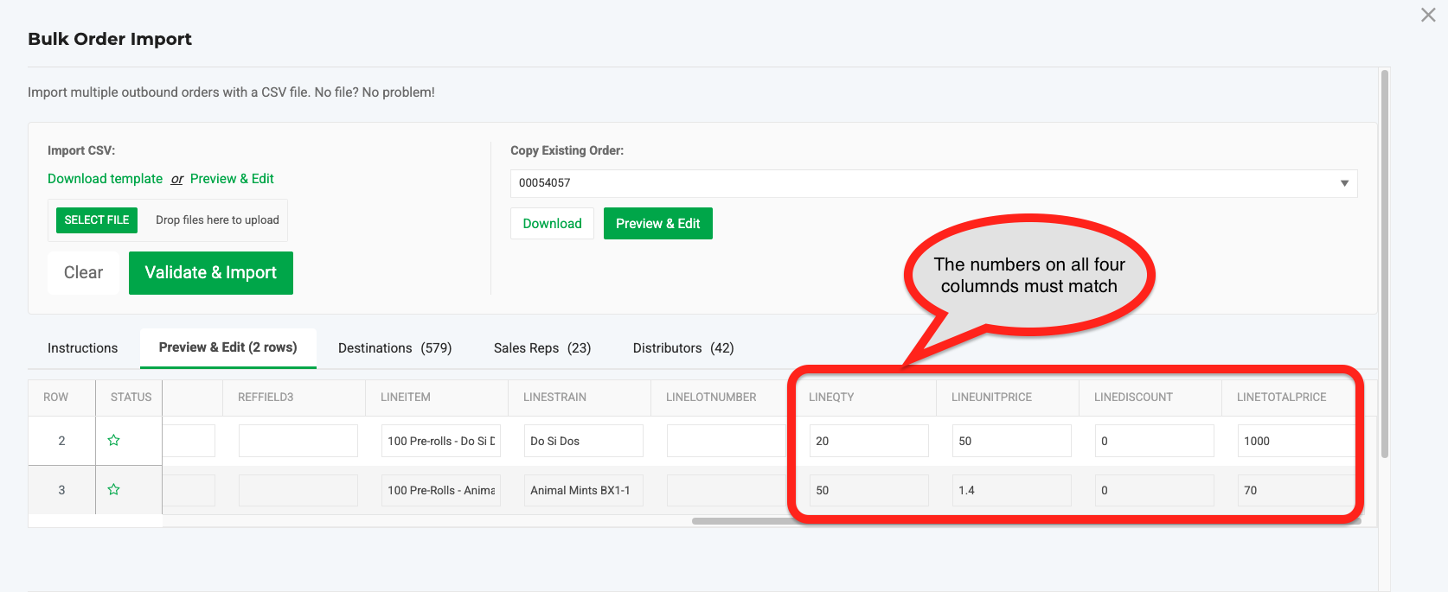Image resolution: width=1448 pixels, height=592 pixels.
Task: Click the star status icon in row 2
Action: coord(113,441)
